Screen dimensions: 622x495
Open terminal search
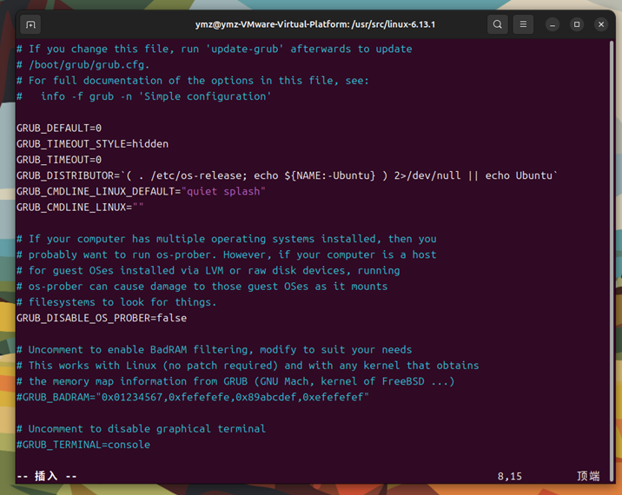tap(498, 24)
